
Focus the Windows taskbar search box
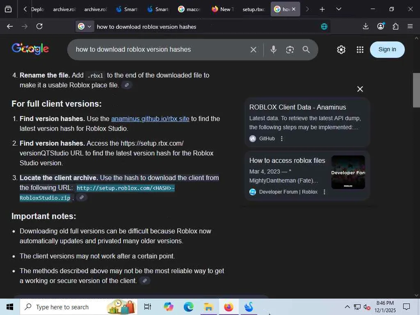click(79, 307)
